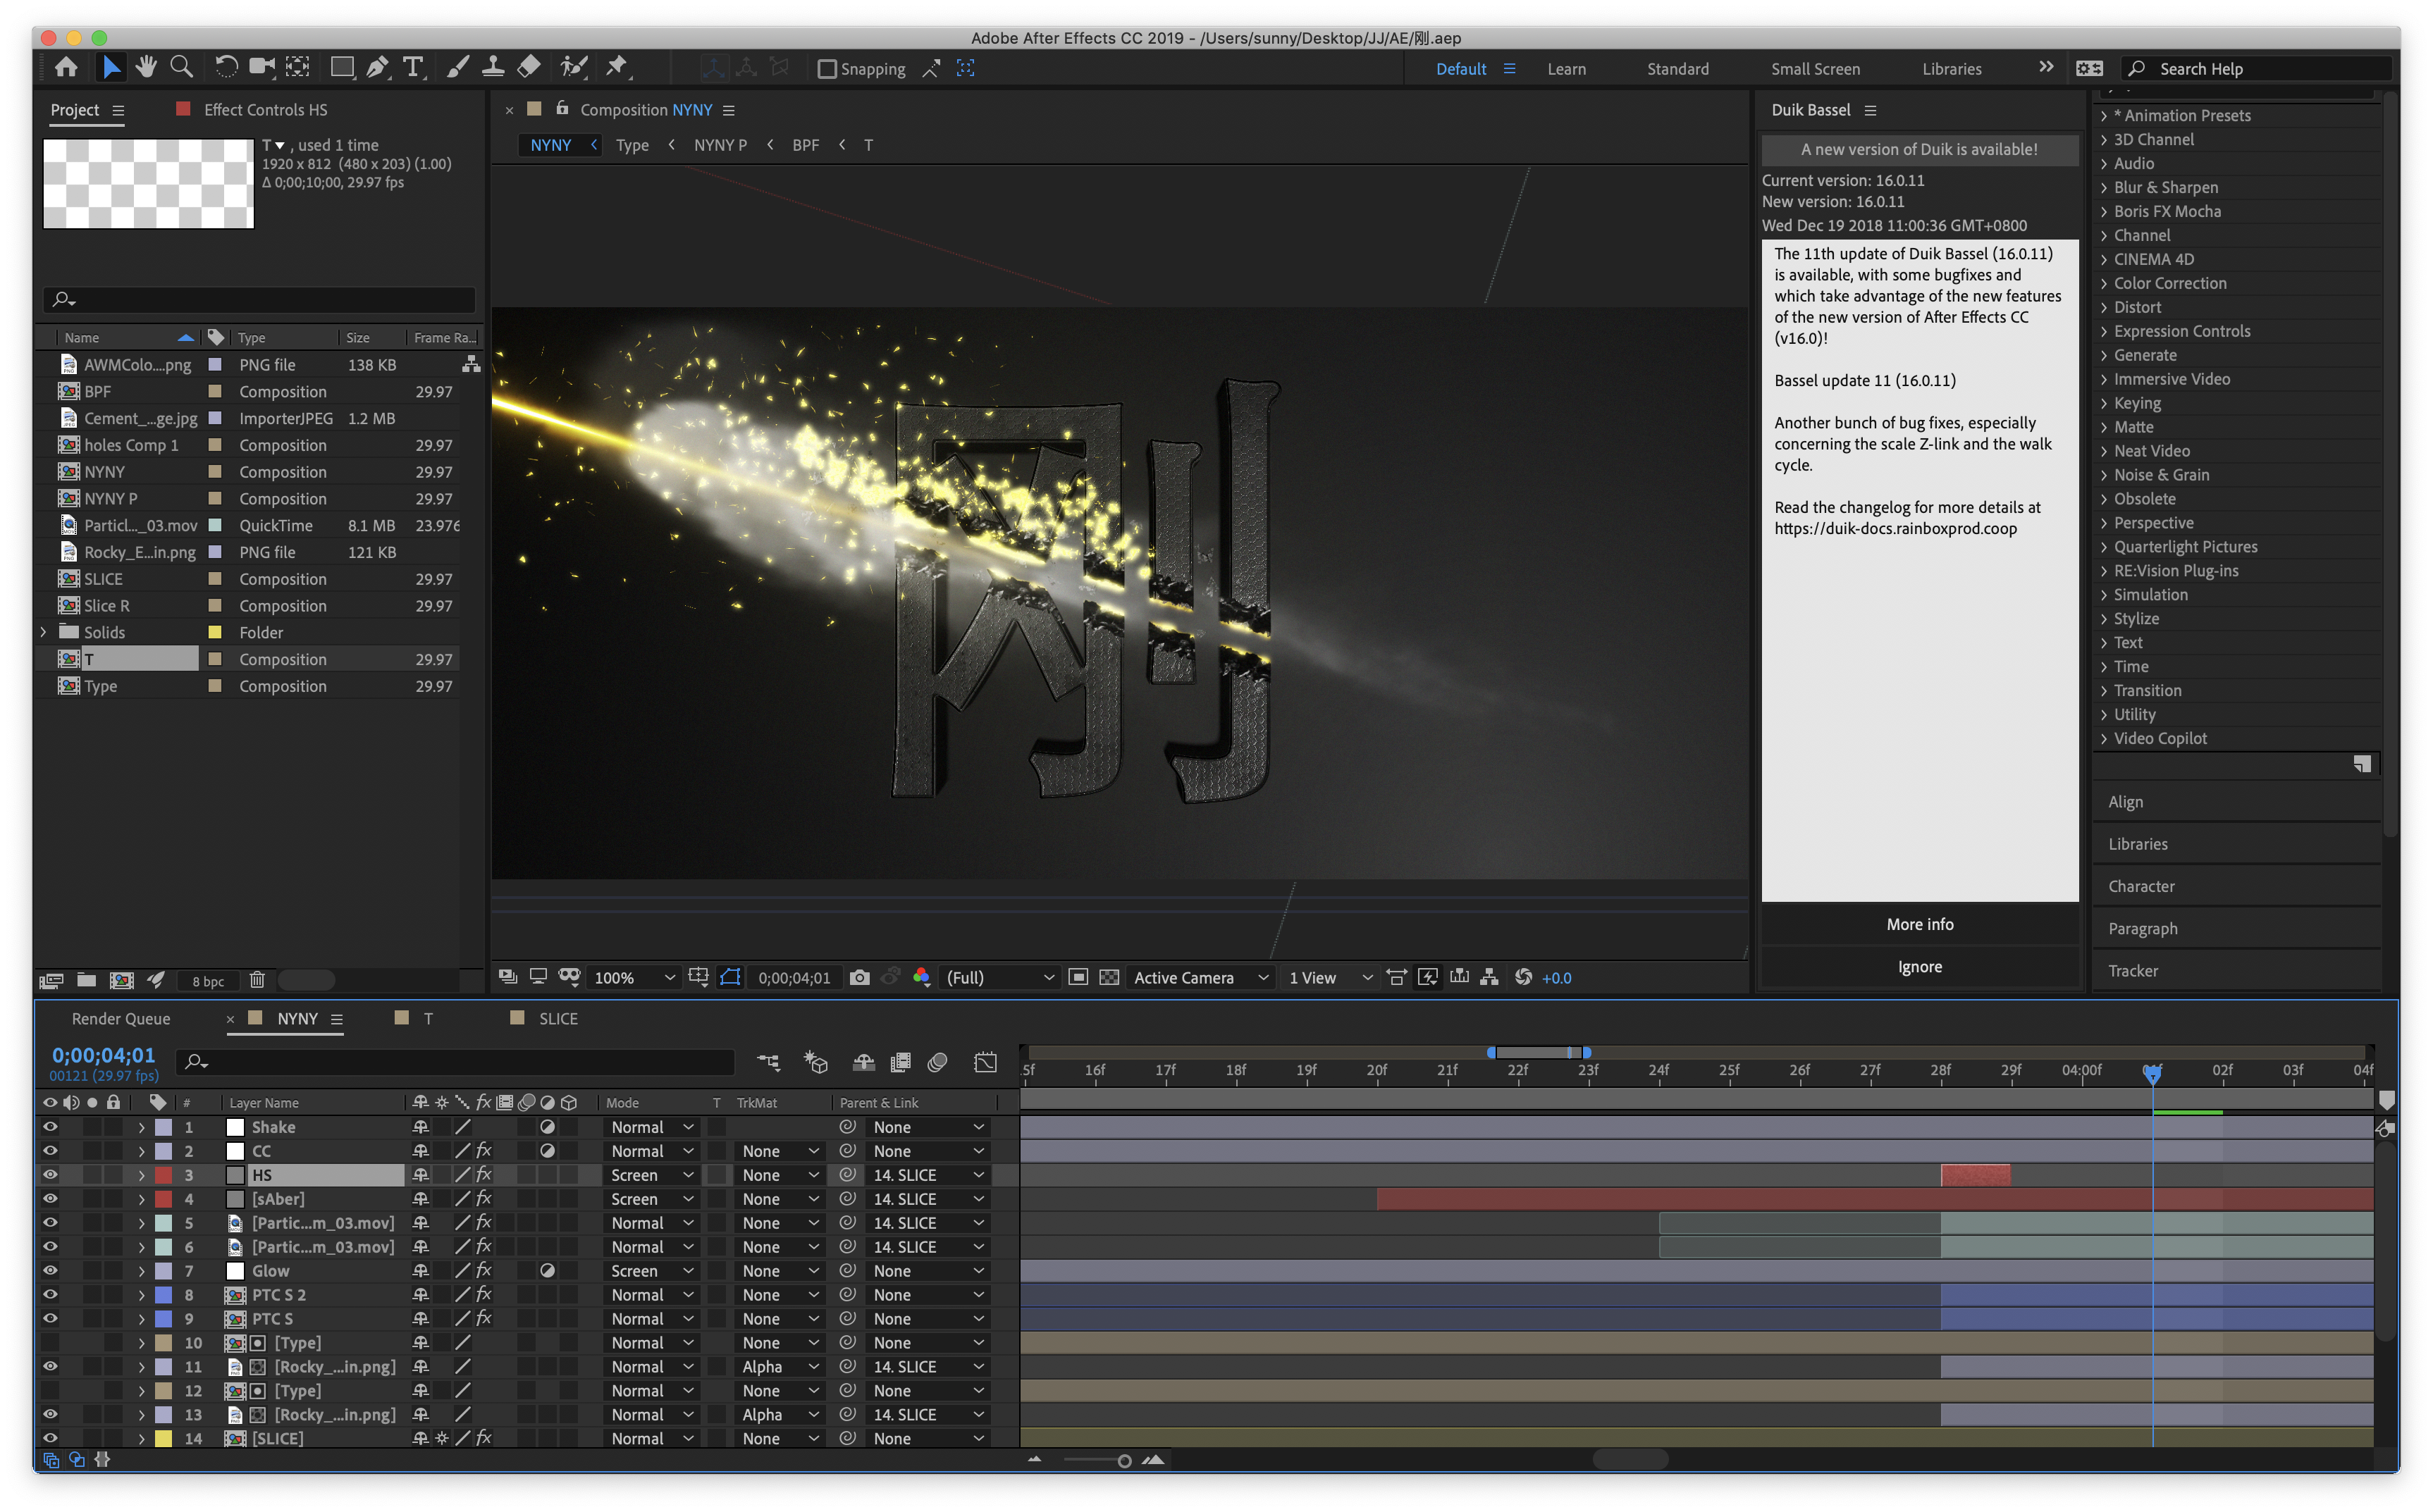2433x1512 pixels.
Task: Click the timeline zoom slider handle
Action: click(1123, 1461)
